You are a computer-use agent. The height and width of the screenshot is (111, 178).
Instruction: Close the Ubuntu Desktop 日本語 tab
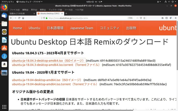(62, 14)
